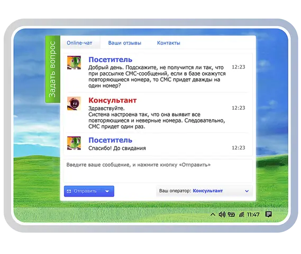Screen dimensions: 301x254
Task: Click the last Посетитель avatar image
Action: pyautogui.click(x=74, y=143)
